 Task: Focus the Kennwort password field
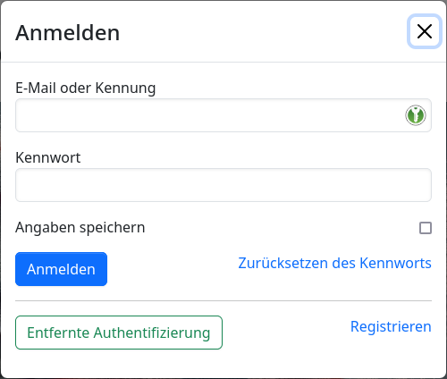(223, 185)
